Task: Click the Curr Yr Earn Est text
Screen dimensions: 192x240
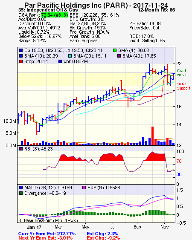Action: (x=47, y=234)
